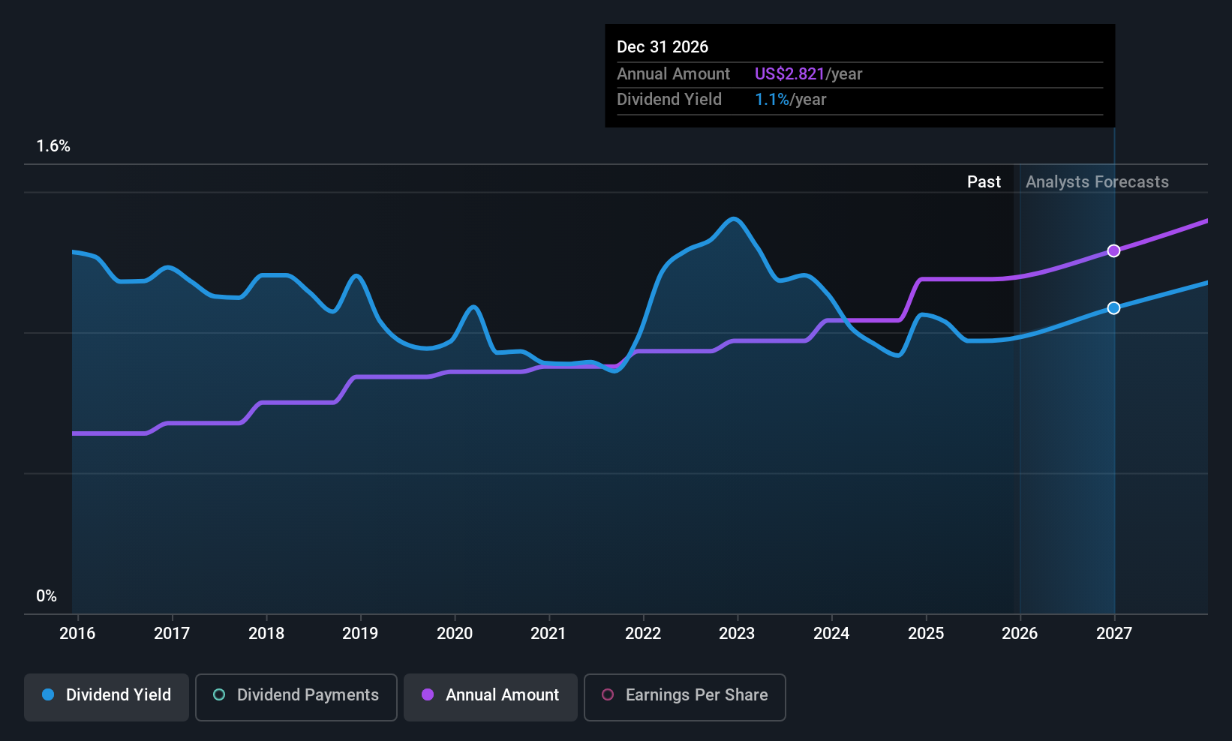The image size is (1232, 741).
Task: Select the 2026 x-axis year label
Action: point(1020,634)
